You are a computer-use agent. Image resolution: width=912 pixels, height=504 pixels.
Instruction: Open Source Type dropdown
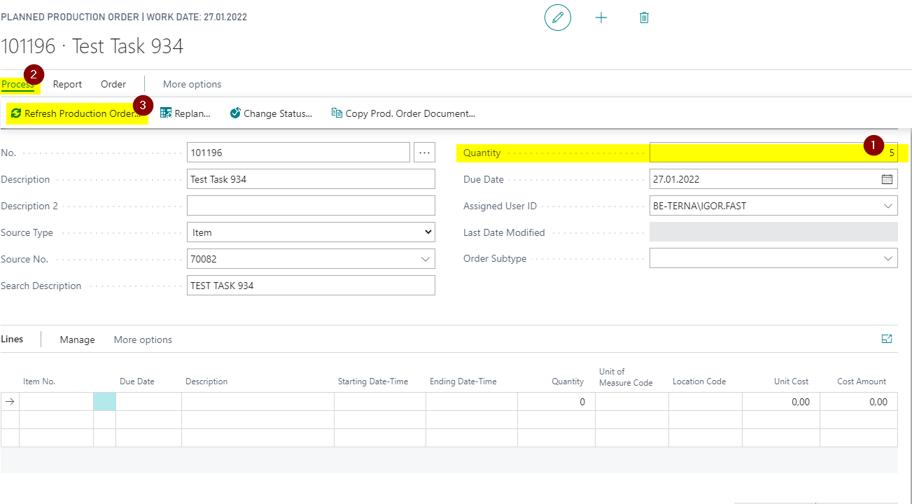pos(311,232)
